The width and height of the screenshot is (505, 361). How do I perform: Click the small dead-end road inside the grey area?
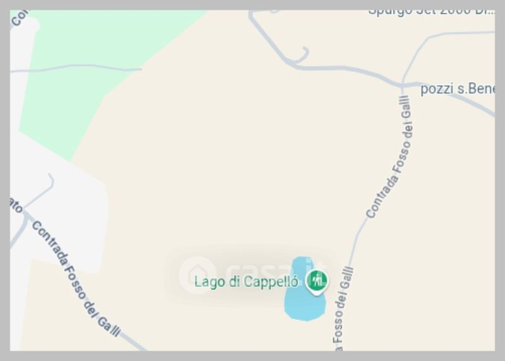[x=40, y=192]
